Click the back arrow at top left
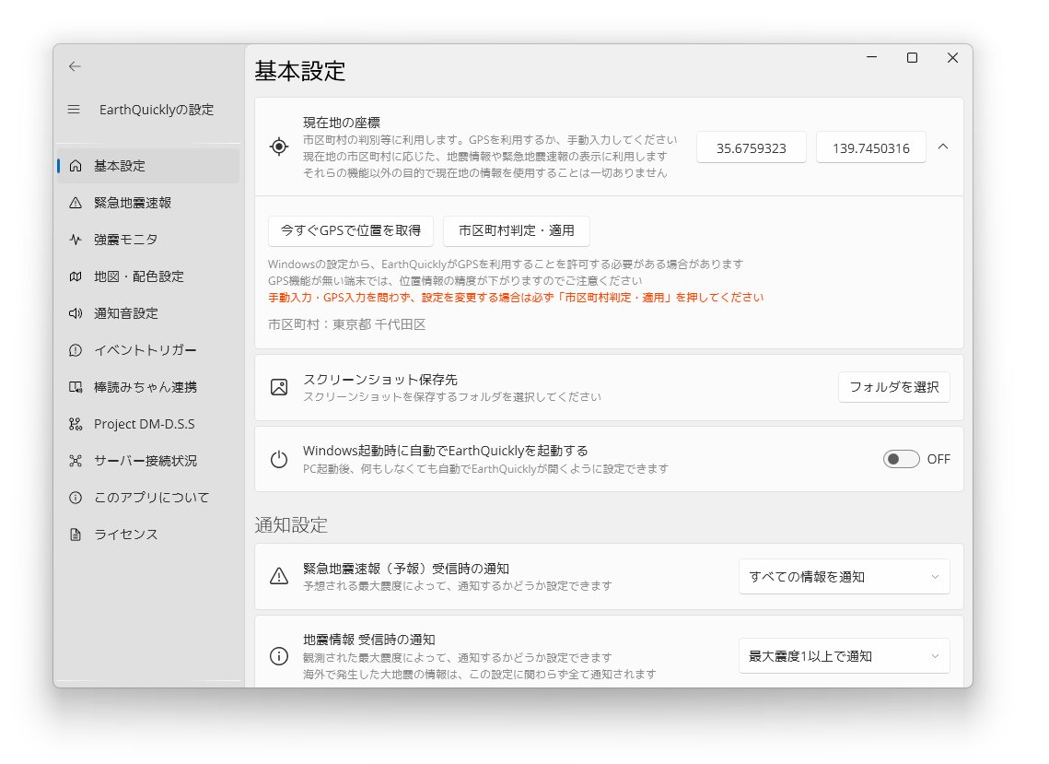 pos(74,66)
